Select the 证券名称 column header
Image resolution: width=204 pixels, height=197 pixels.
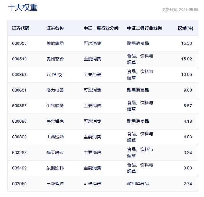click(x=55, y=28)
